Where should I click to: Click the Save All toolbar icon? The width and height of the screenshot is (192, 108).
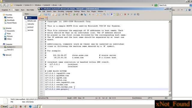pyautogui.click(x=49, y=14)
